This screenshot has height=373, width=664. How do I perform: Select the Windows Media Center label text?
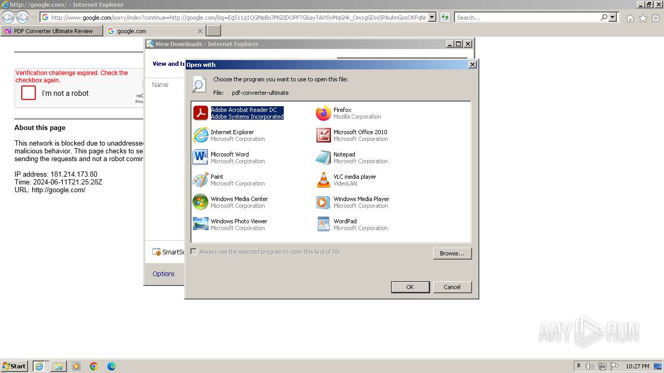(x=239, y=199)
